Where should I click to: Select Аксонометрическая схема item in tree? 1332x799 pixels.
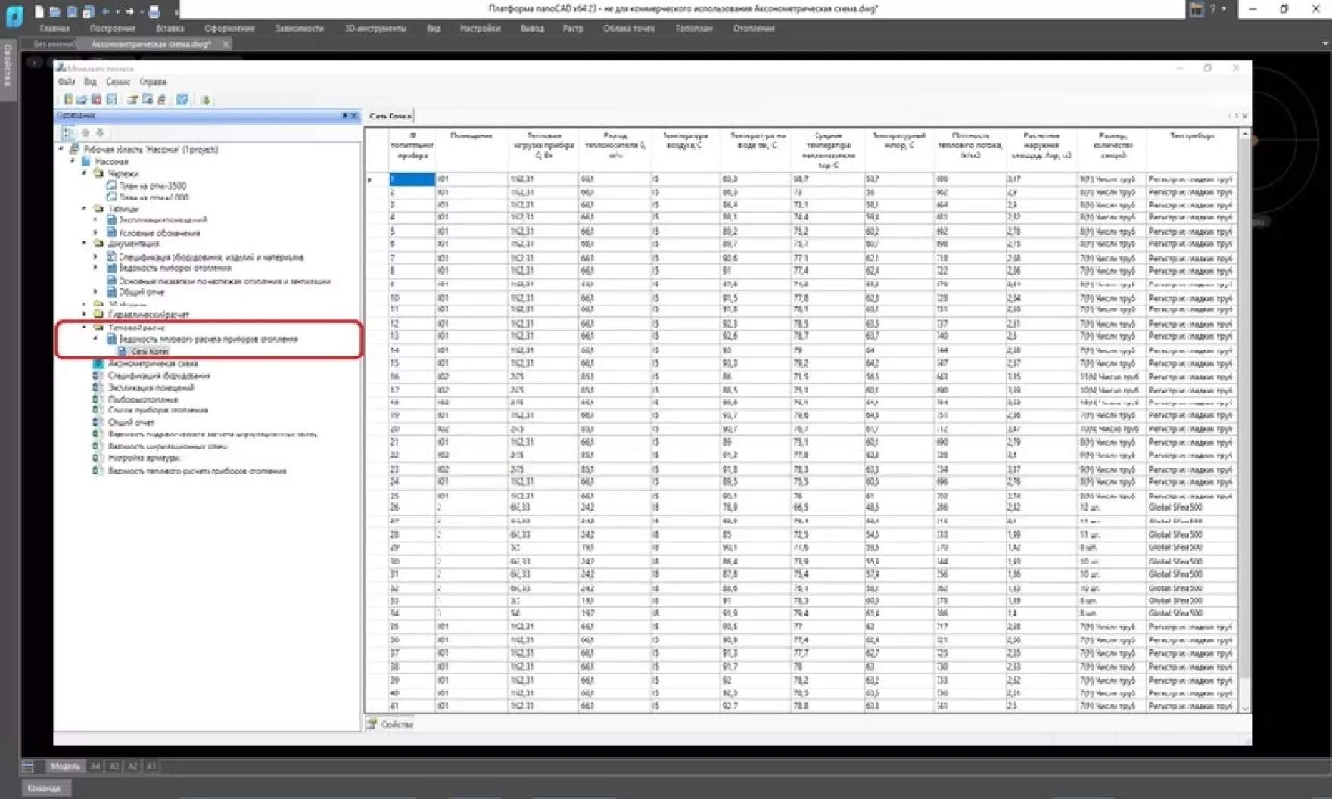pyautogui.click(x=152, y=364)
